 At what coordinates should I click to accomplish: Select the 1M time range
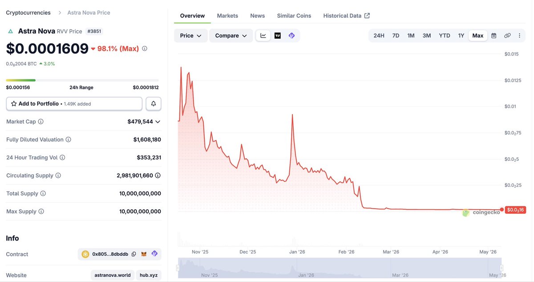[411, 36]
